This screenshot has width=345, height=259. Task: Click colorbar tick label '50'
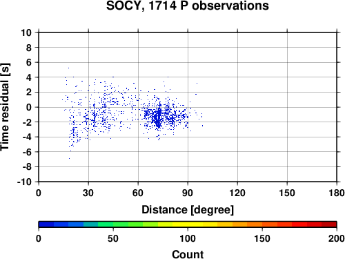tap(113, 238)
